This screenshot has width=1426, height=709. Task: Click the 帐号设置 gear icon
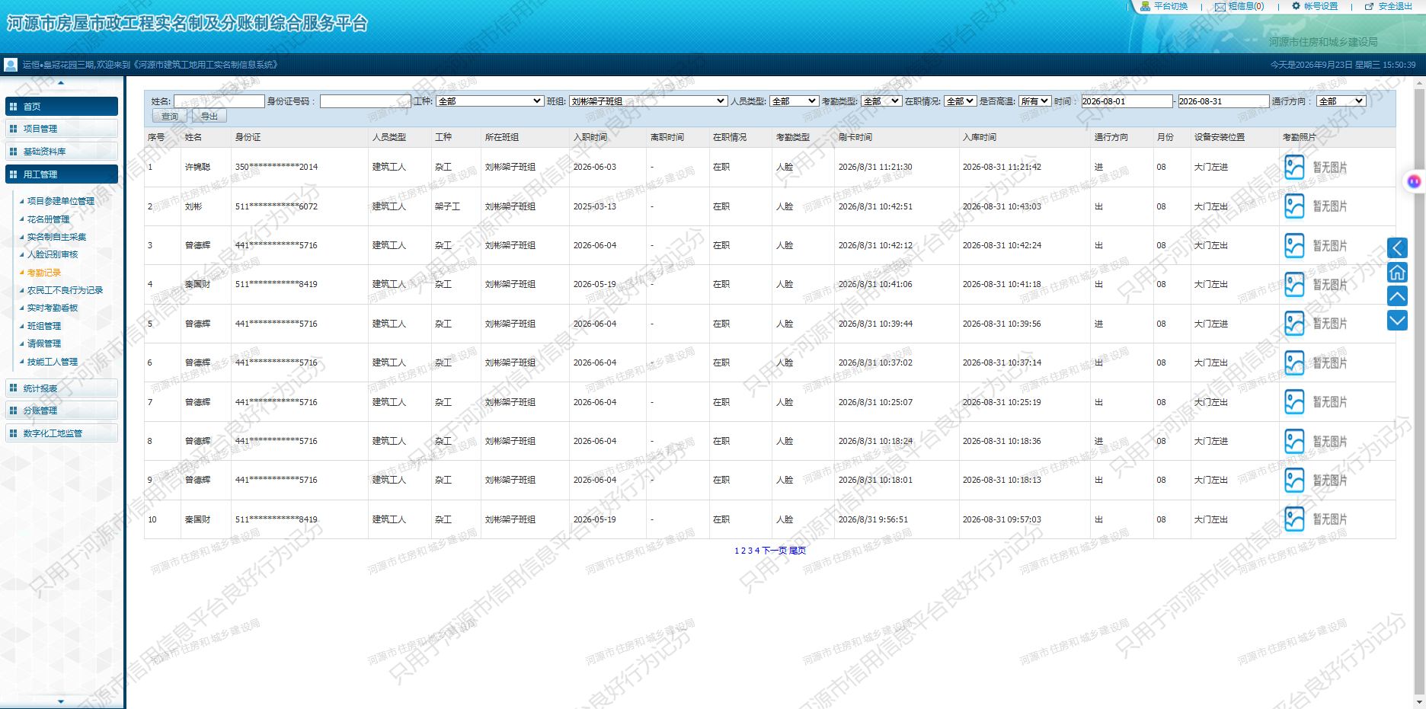[x=1297, y=6]
